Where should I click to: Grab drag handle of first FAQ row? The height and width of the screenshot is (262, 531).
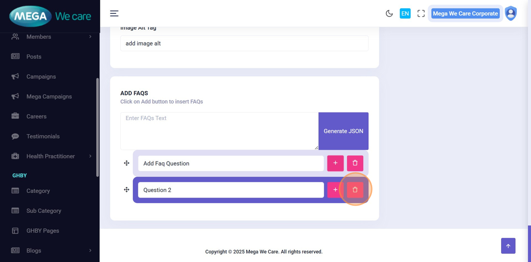(x=127, y=163)
